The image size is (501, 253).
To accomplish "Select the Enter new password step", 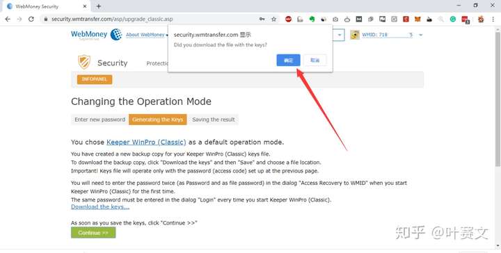I will pos(100,120).
